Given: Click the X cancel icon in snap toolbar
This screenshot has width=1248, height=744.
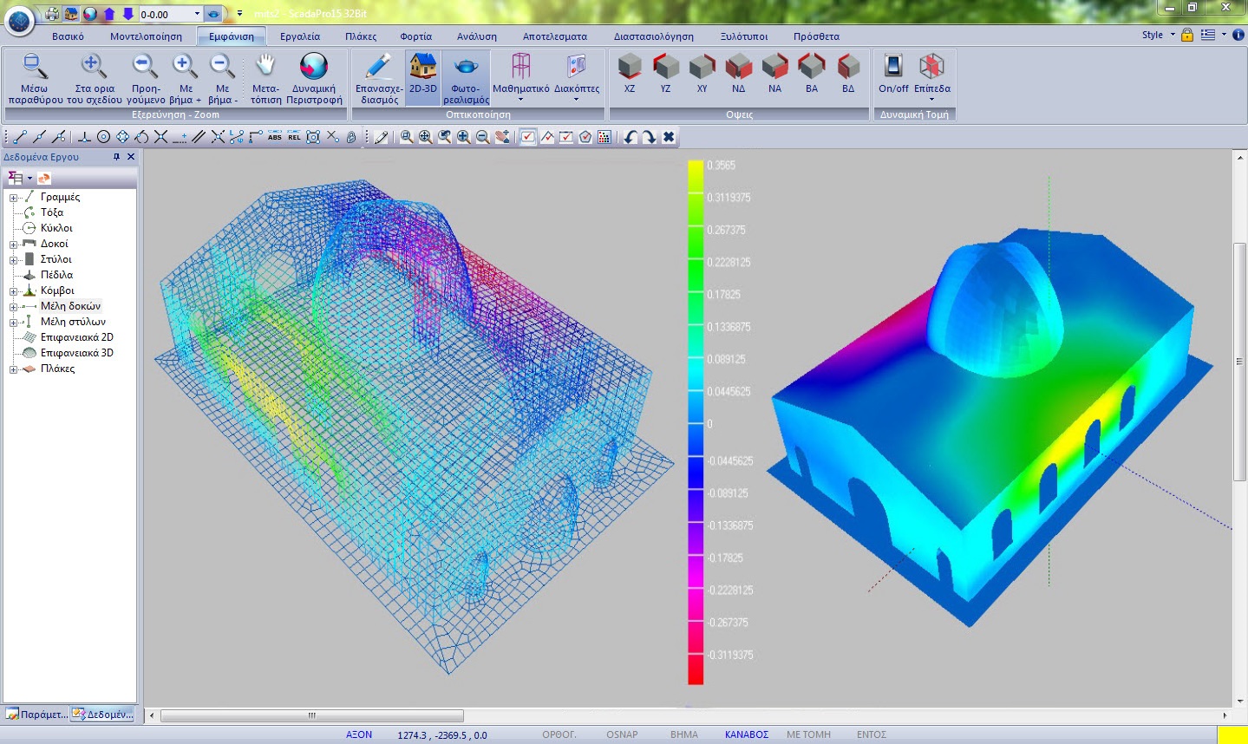Looking at the screenshot, I should tap(669, 137).
